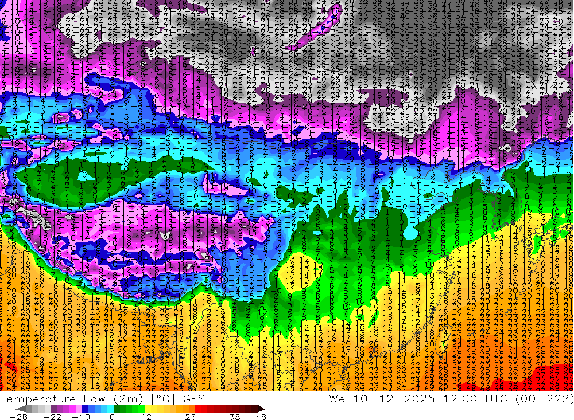Click the '0' legend value
The width and height of the screenshot is (574, 420).
pos(112,417)
